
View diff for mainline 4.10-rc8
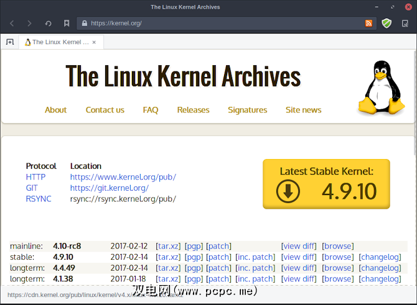tap(299, 246)
